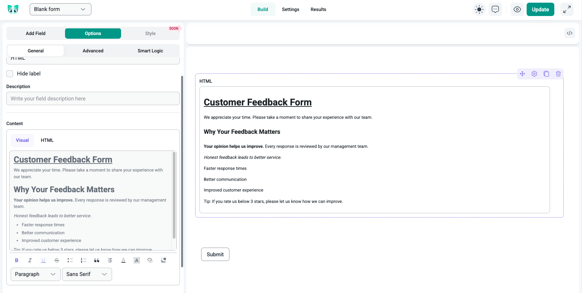Image resolution: width=582 pixels, height=293 pixels.
Task: Expand to fullscreen mode
Action: [567, 9]
